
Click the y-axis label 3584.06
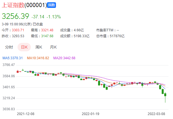(8, 76)
